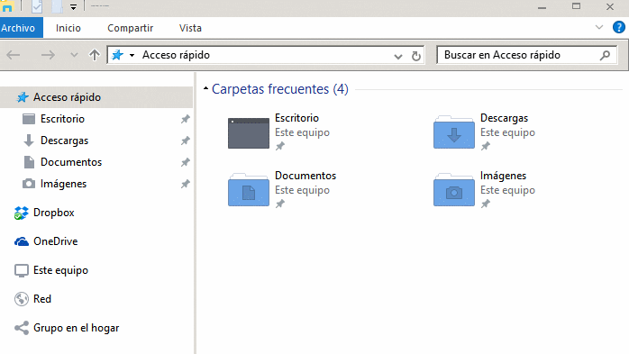Open OneDrive cloud icon in navigation pane
The width and height of the screenshot is (629, 354).
click(22, 241)
